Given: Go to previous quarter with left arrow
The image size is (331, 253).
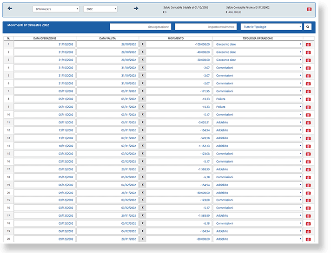Looking at the screenshot, I should tap(10, 8).
